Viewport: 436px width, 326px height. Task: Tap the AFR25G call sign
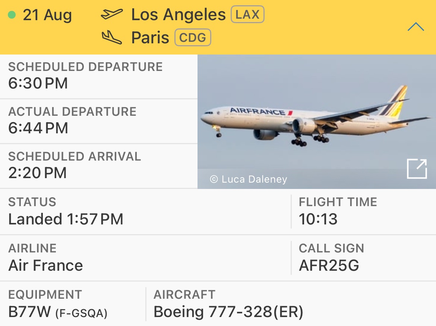[x=329, y=265]
